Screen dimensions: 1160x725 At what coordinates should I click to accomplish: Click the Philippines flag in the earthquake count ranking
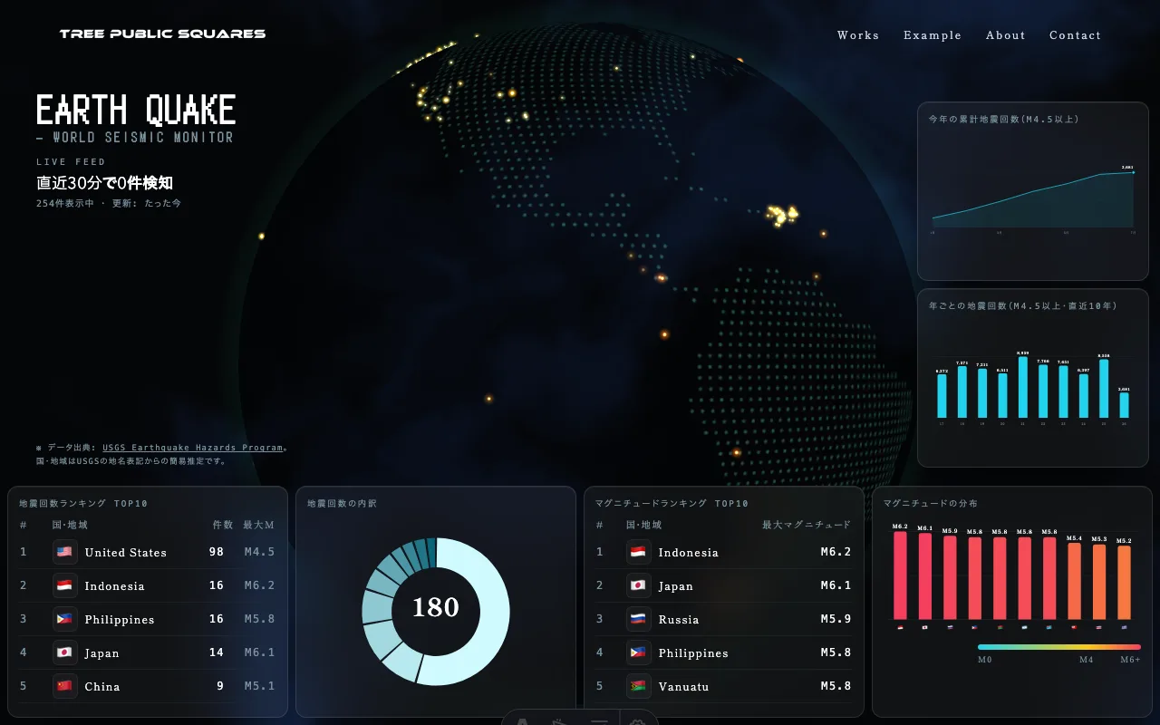65,619
